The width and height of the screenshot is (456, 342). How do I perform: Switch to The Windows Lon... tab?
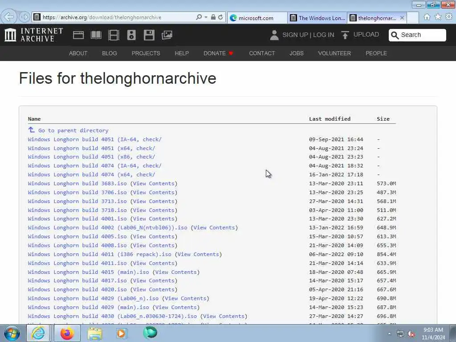tap(317, 18)
